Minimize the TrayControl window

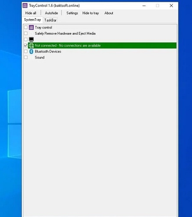pos(144,6)
